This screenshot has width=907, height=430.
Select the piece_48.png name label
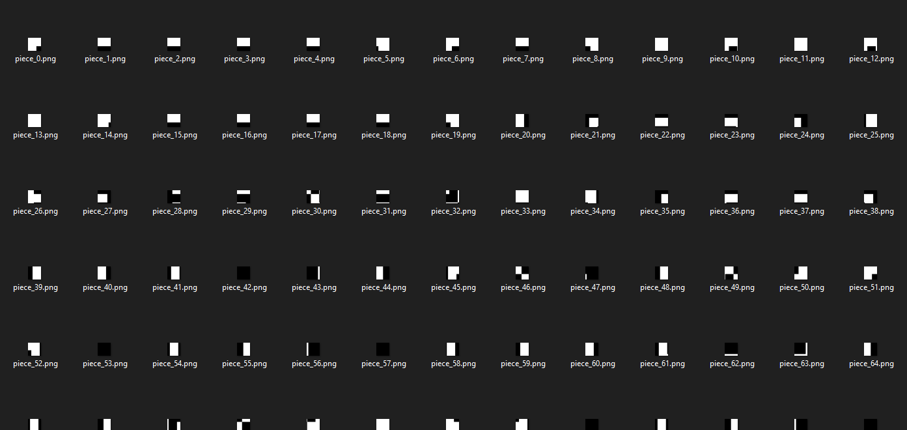(x=662, y=287)
